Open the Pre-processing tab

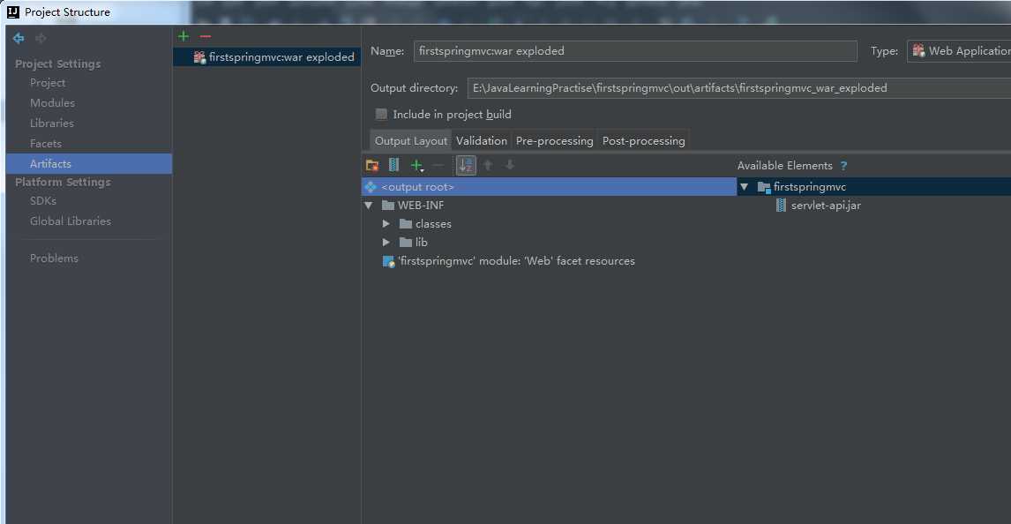pos(555,140)
